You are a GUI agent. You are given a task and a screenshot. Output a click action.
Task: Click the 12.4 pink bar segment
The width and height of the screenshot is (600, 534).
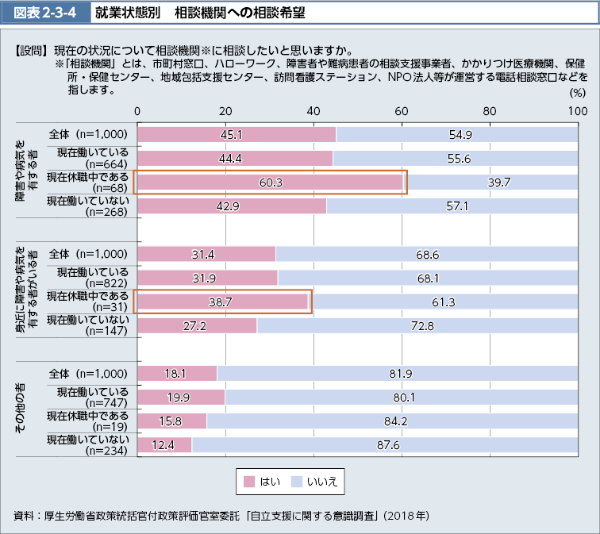(164, 445)
